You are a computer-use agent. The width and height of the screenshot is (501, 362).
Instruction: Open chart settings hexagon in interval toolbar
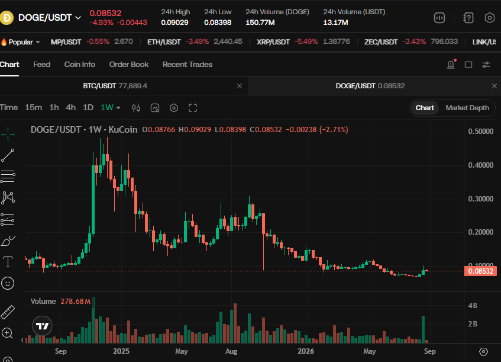pyautogui.click(x=174, y=108)
